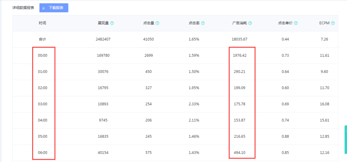347x162 pixels.
Task: Click the question mark next to 广告消耗
Action: point(250,23)
